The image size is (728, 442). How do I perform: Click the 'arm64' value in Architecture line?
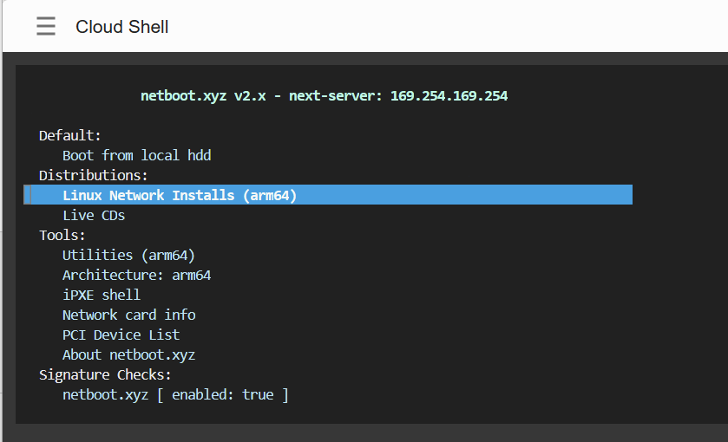tap(191, 276)
